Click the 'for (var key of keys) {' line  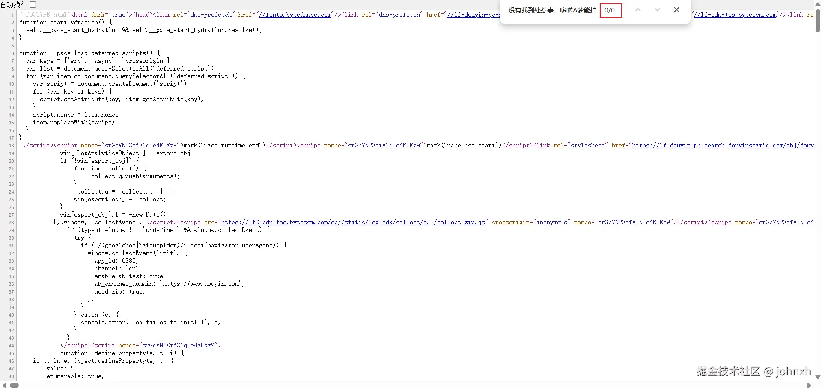coord(73,91)
